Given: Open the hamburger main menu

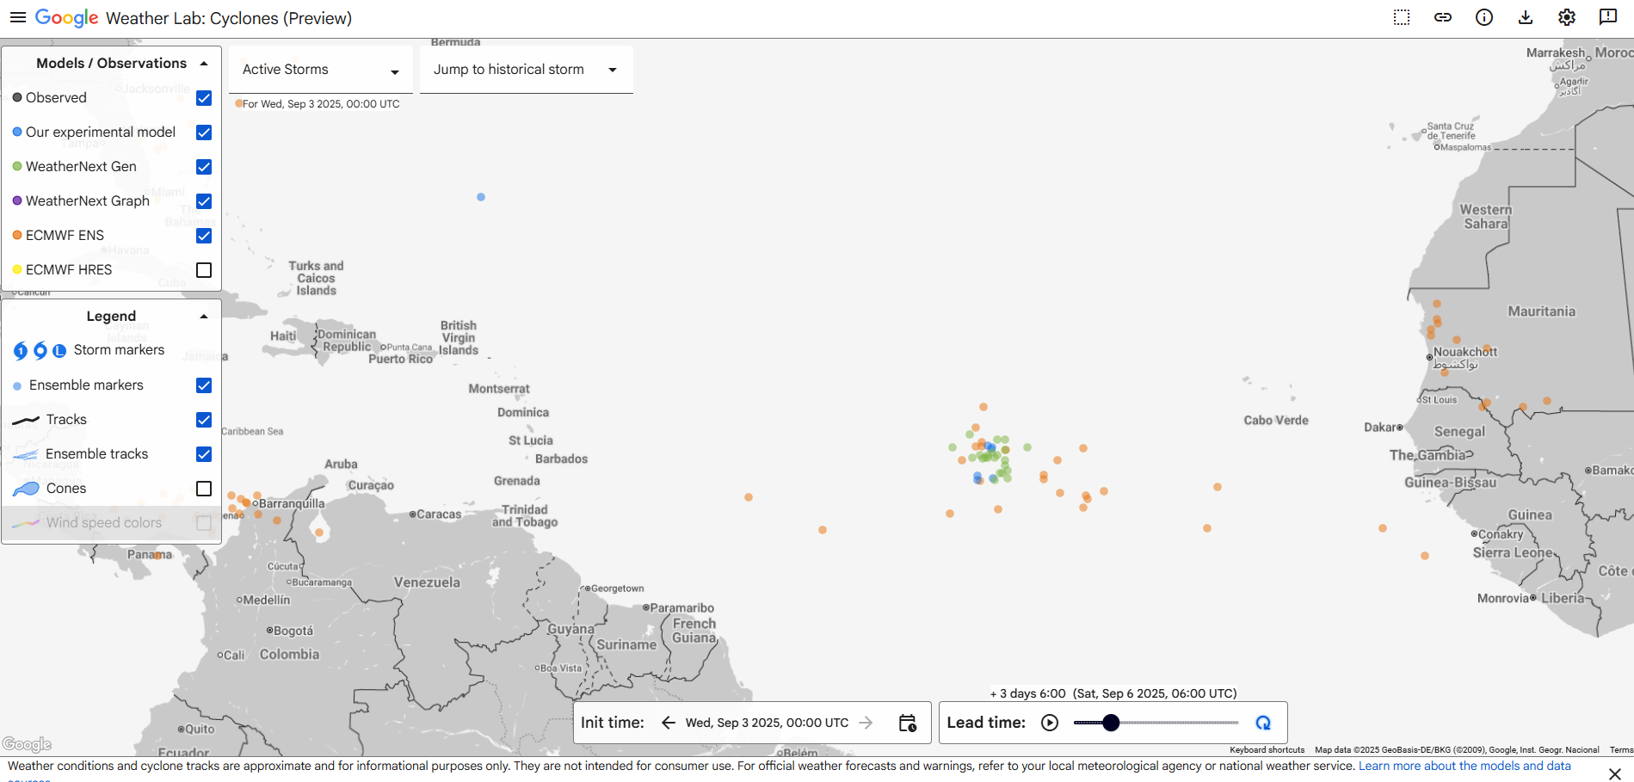Looking at the screenshot, I should coord(17,17).
